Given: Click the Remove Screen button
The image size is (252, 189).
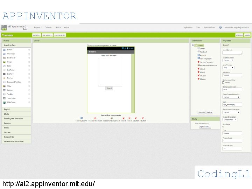Looking at the screenshot, I should (x=59, y=35).
